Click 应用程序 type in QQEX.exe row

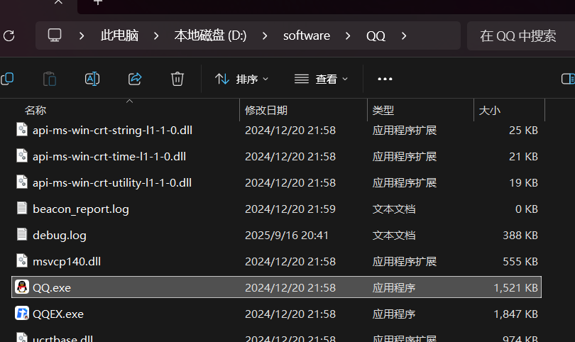(394, 314)
